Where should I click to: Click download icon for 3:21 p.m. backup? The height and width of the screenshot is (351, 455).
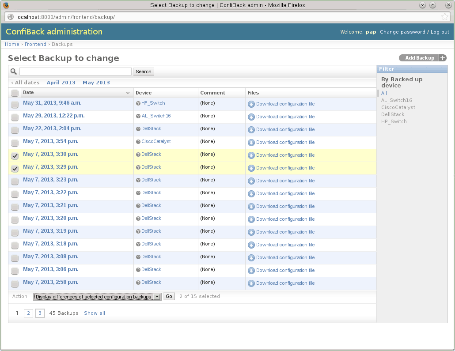point(251,206)
